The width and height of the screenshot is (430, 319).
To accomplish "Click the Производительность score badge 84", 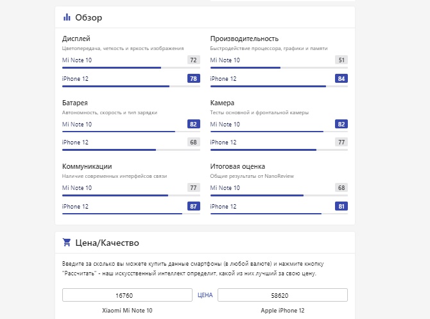I will click(341, 78).
